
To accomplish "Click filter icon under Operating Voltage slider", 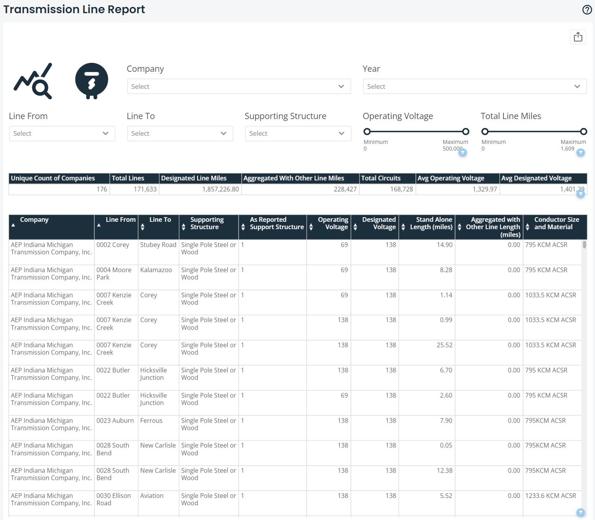I will (463, 153).
